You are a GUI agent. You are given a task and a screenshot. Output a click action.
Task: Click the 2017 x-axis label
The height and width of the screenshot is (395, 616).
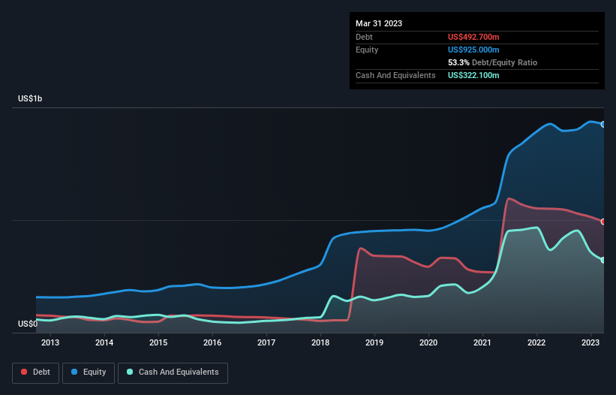266,342
